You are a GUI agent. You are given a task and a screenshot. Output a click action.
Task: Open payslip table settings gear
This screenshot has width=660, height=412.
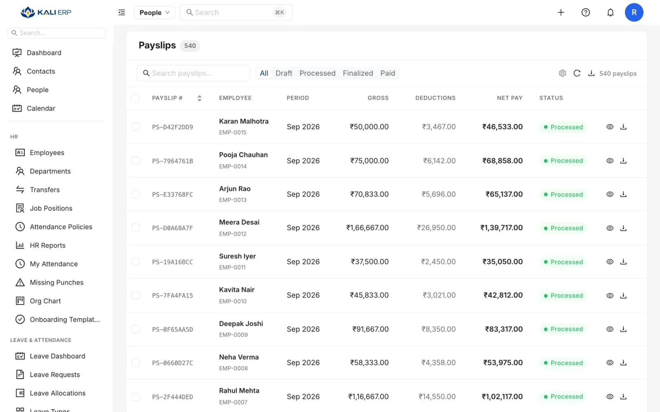pyautogui.click(x=563, y=73)
